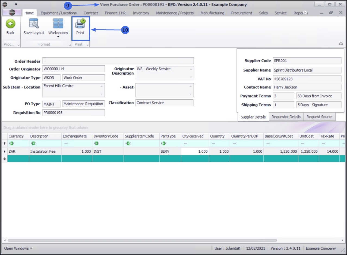
Task: Click the Order Originator WO0000114 field
Action: point(74,69)
